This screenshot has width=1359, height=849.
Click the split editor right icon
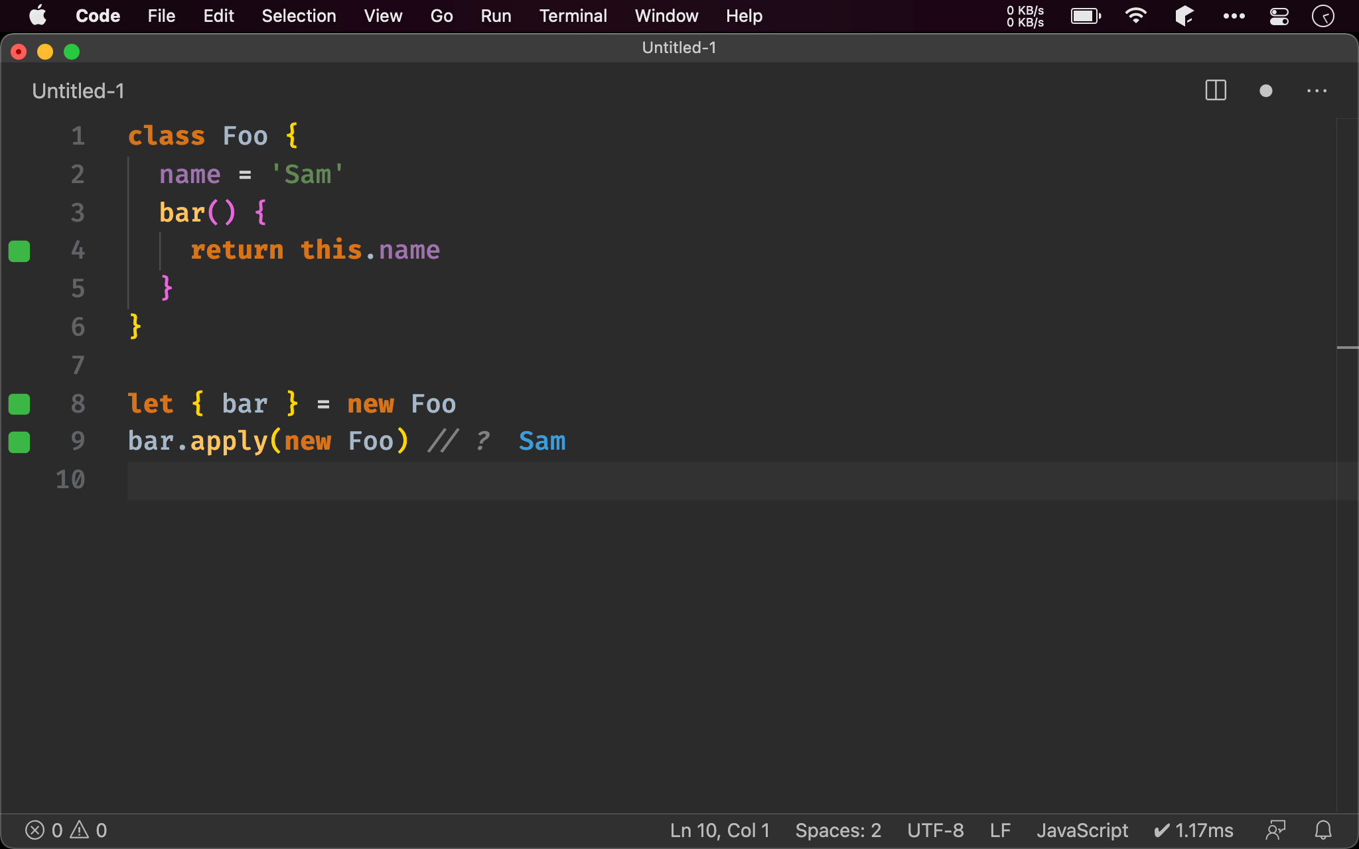click(x=1215, y=91)
